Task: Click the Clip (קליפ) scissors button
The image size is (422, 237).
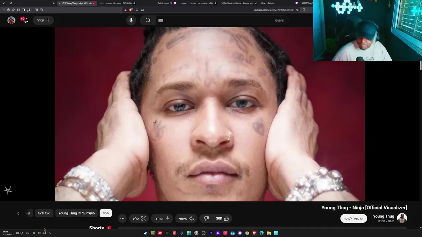Action: click(139, 218)
